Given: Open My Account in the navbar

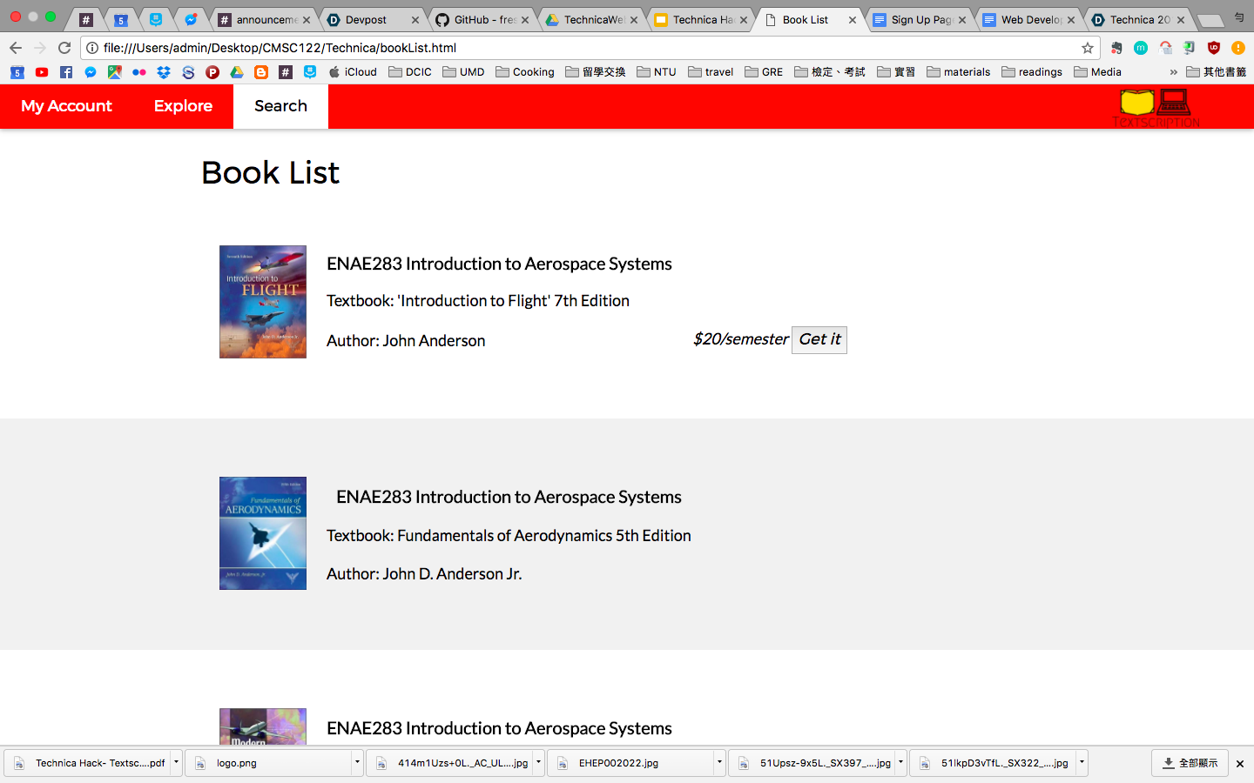Looking at the screenshot, I should click(66, 106).
